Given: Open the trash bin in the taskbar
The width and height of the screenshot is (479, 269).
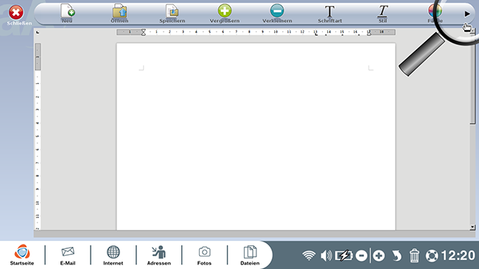Looking at the screenshot, I should [x=414, y=255].
